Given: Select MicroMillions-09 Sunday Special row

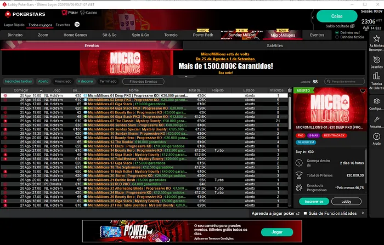Looking at the screenshot, I should point(144,129).
